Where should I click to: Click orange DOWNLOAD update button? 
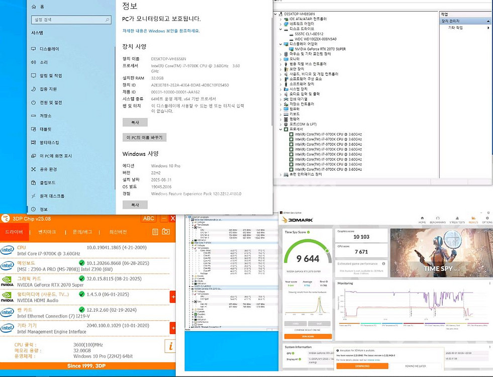click(x=362, y=366)
